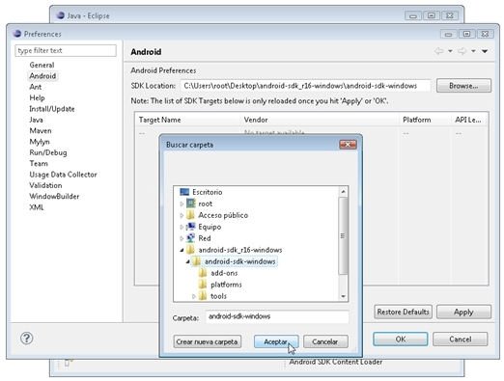Select Mylyn preferences category

pyautogui.click(x=40, y=142)
